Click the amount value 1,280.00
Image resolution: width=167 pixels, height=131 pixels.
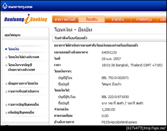(108, 110)
